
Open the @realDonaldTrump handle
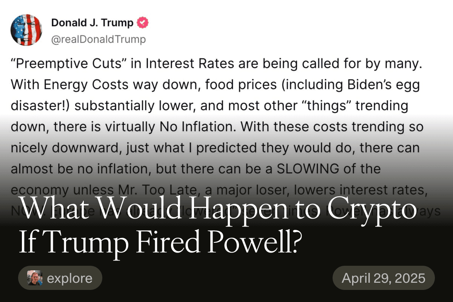pyautogui.click(x=99, y=39)
